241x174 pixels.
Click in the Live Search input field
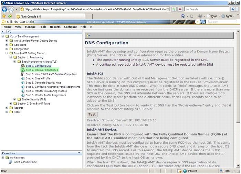[x=207, y=9]
